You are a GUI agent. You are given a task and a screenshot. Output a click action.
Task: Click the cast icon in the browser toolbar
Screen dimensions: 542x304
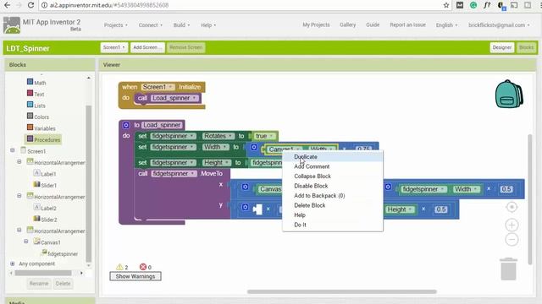514,5
